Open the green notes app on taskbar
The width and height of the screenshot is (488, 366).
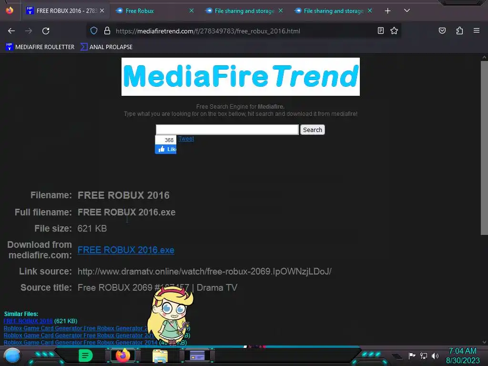click(86, 356)
